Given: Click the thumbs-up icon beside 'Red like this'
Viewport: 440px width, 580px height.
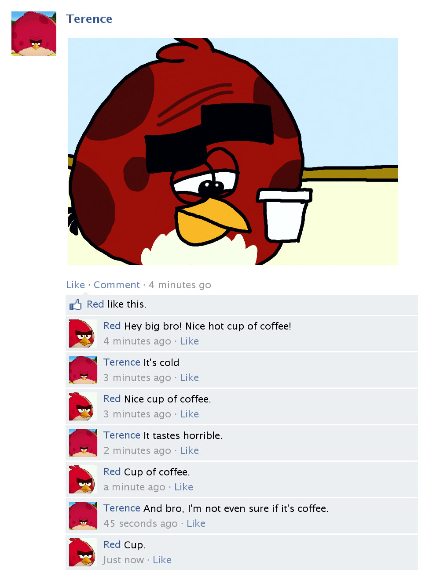Looking at the screenshot, I should click(76, 304).
